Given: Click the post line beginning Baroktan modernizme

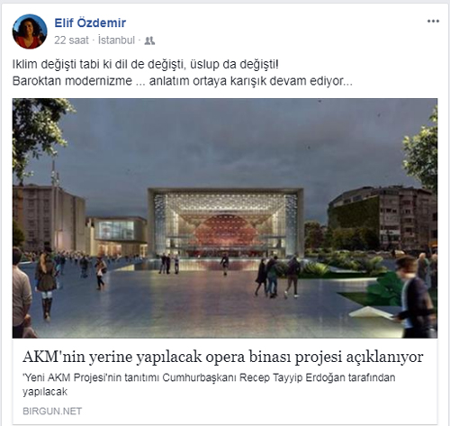Looking at the screenshot, I should 183,81.
